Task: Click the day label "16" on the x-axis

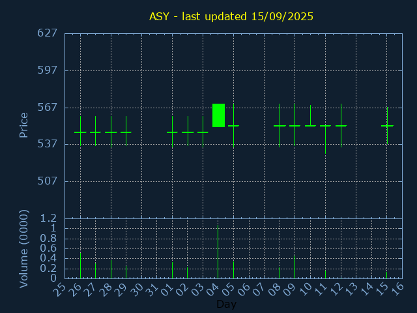Action: coord(397,290)
